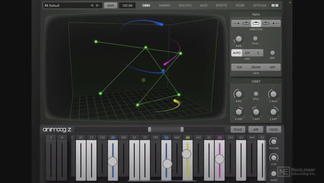This screenshot has width=324, height=183.
Task: Play the D4 key
Action: tap(241, 160)
